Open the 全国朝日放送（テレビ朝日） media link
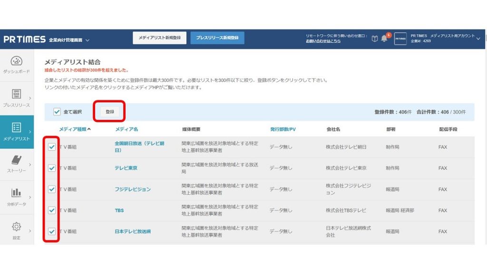This screenshot has height=274, width=487. coord(139,147)
